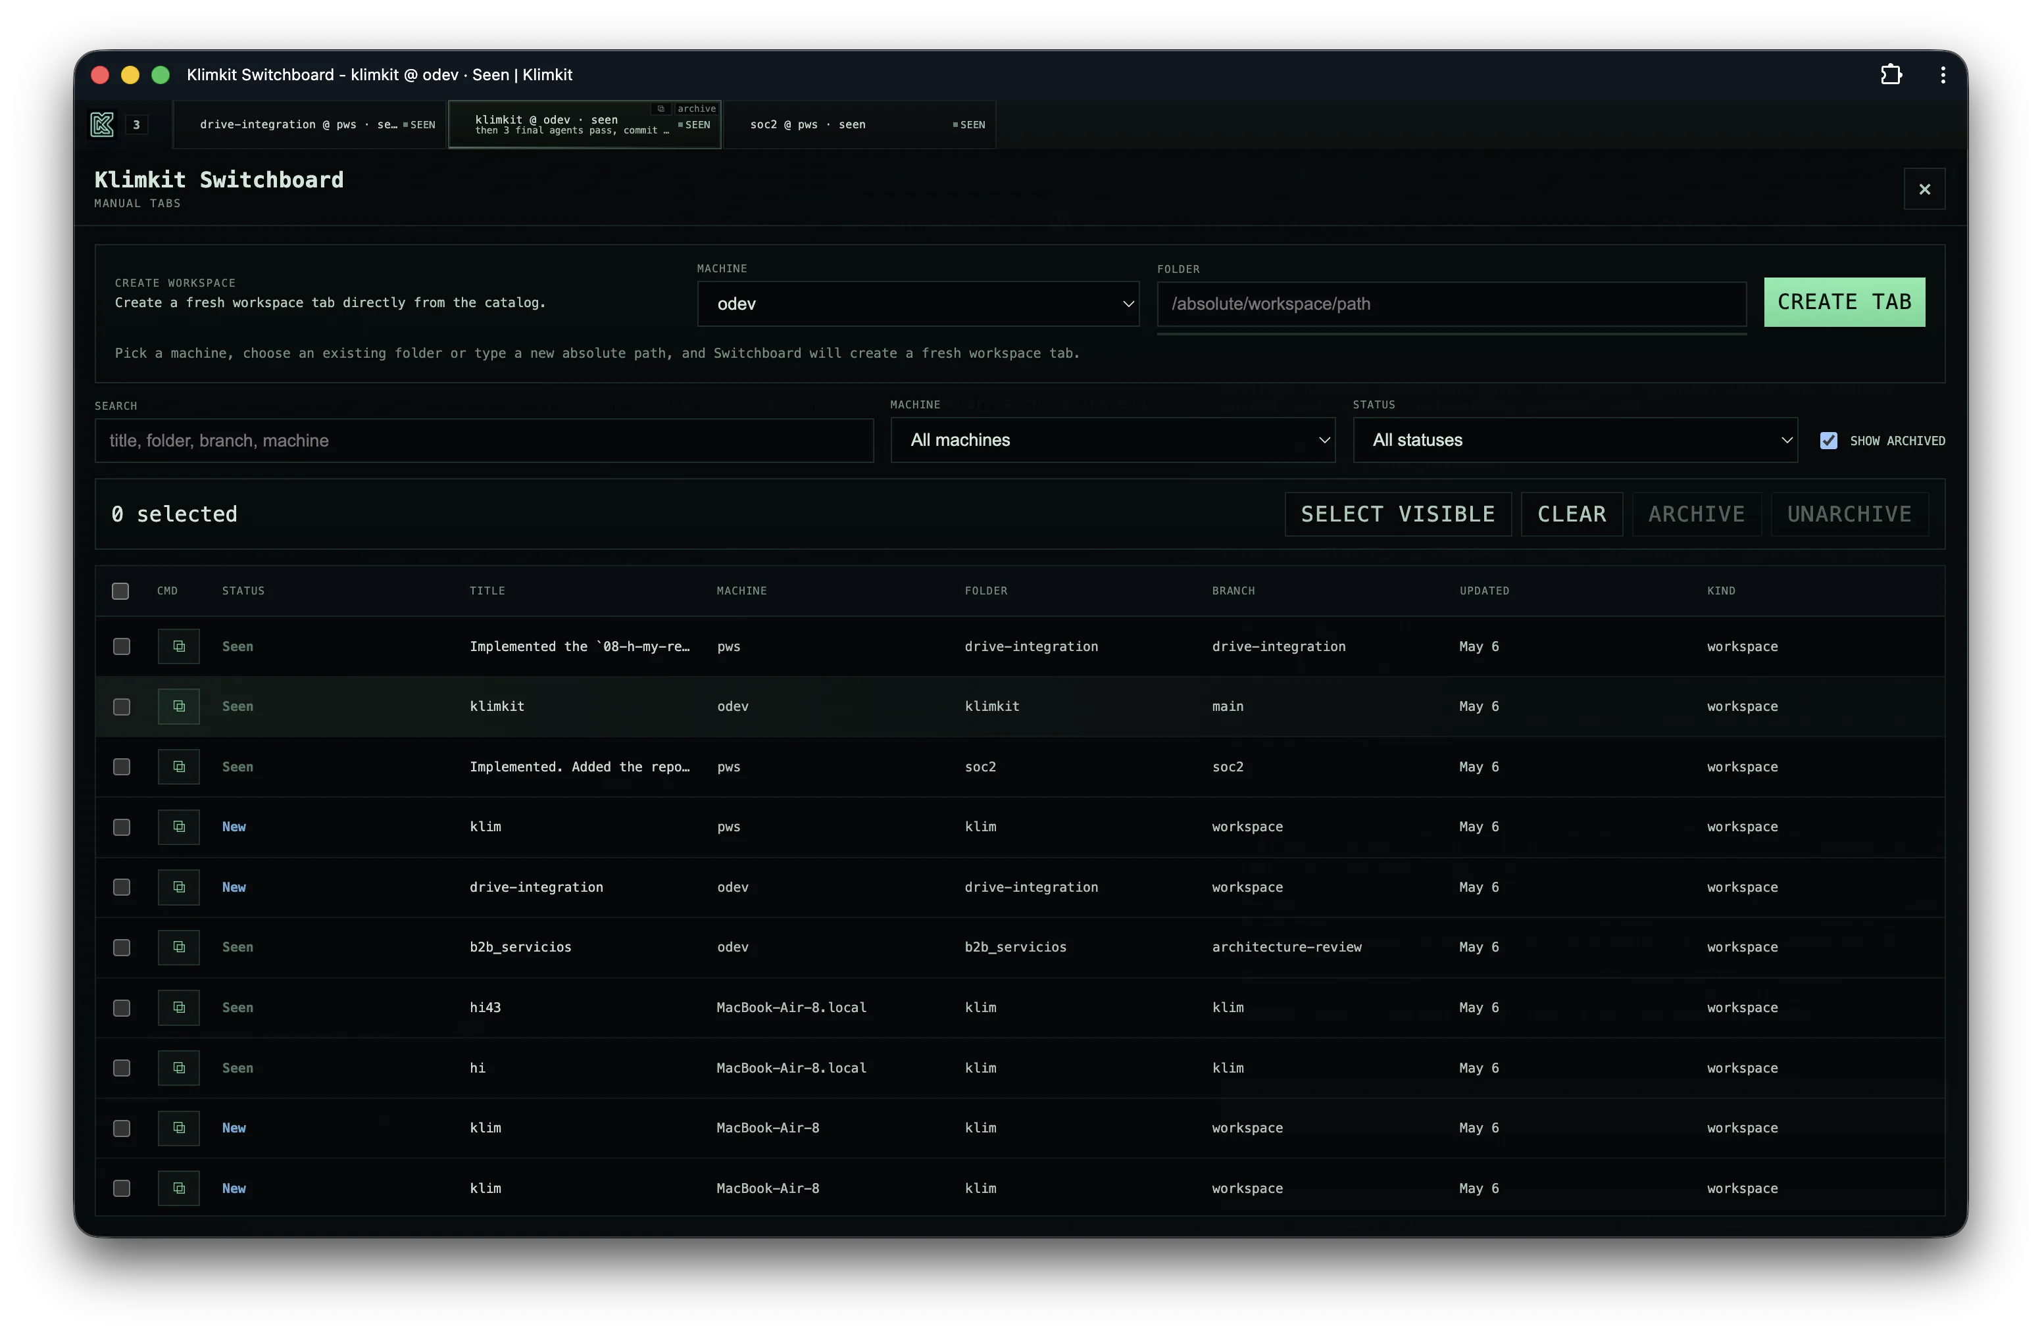Check the b2b_servicios row checkbox
The width and height of the screenshot is (2042, 1335).
[122, 948]
